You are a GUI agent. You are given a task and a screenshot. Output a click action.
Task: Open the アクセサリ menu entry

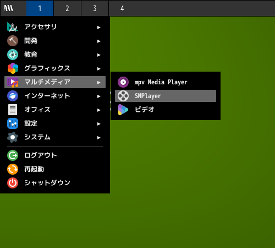coord(55,27)
